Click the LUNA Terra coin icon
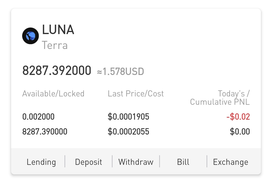 [x=30, y=36]
